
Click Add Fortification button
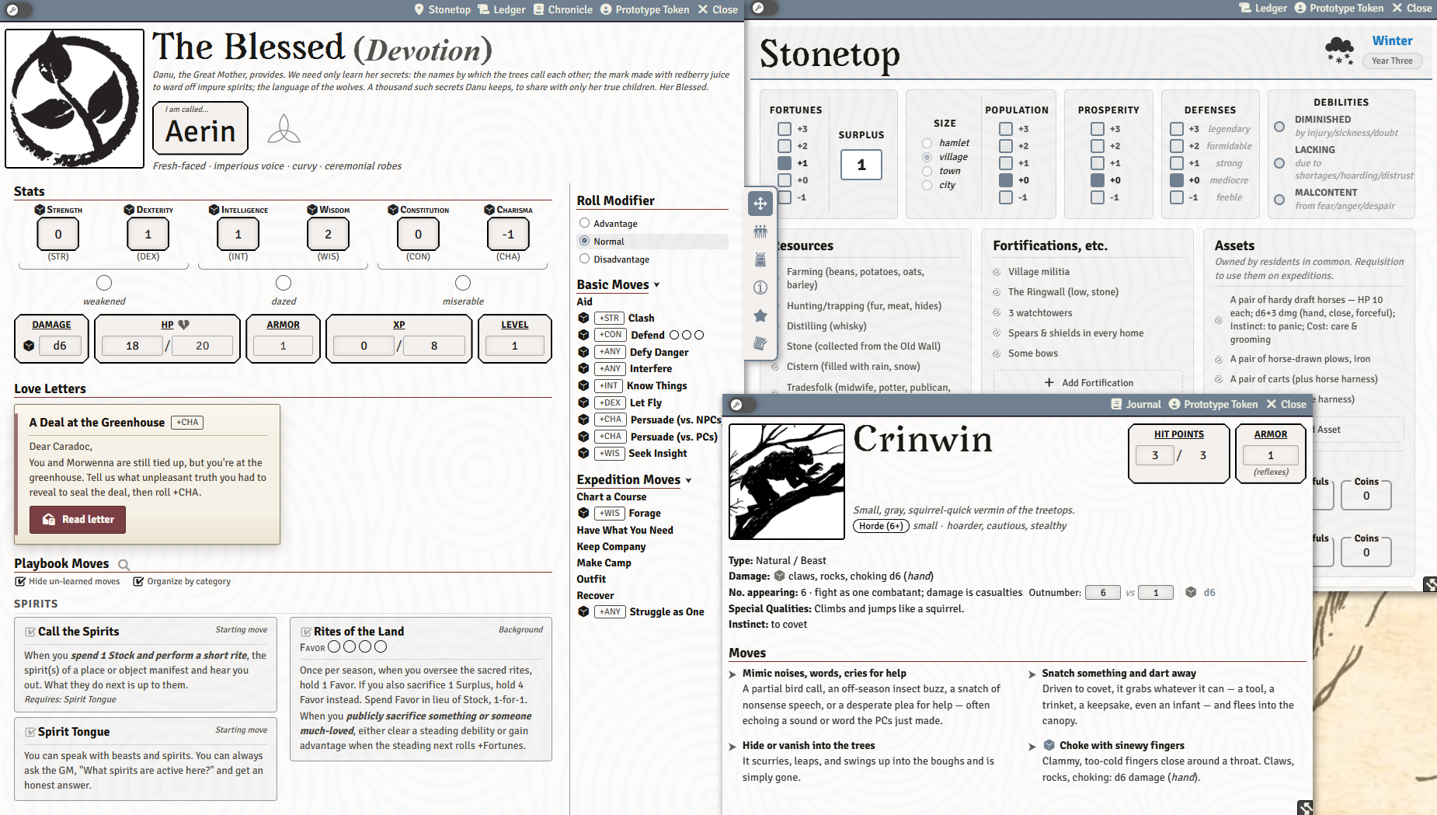1088,382
